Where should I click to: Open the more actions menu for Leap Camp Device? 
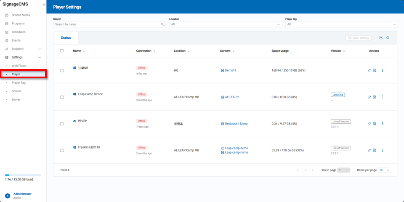382,97
